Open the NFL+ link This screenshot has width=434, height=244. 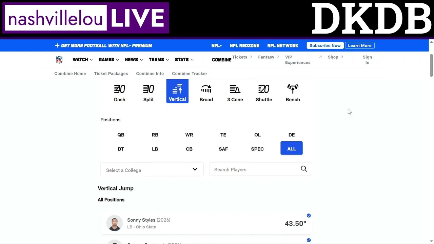pos(216,45)
